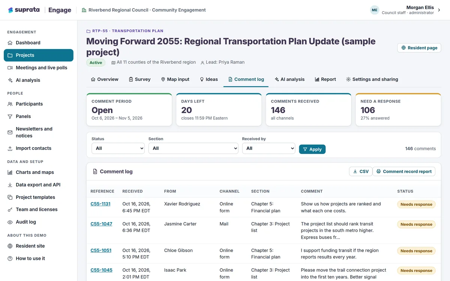Open the Panels funnel icon
The image size is (450, 281).
pyautogui.click(x=10, y=117)
